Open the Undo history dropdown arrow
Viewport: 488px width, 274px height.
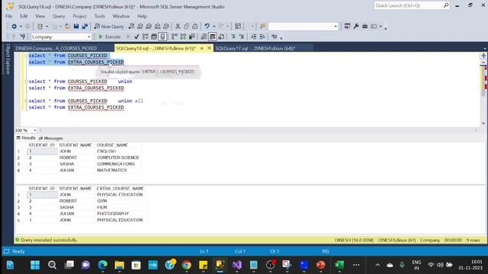(x=213, y=27)
